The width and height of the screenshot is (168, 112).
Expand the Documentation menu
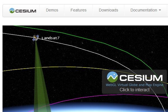pos(146,10)
